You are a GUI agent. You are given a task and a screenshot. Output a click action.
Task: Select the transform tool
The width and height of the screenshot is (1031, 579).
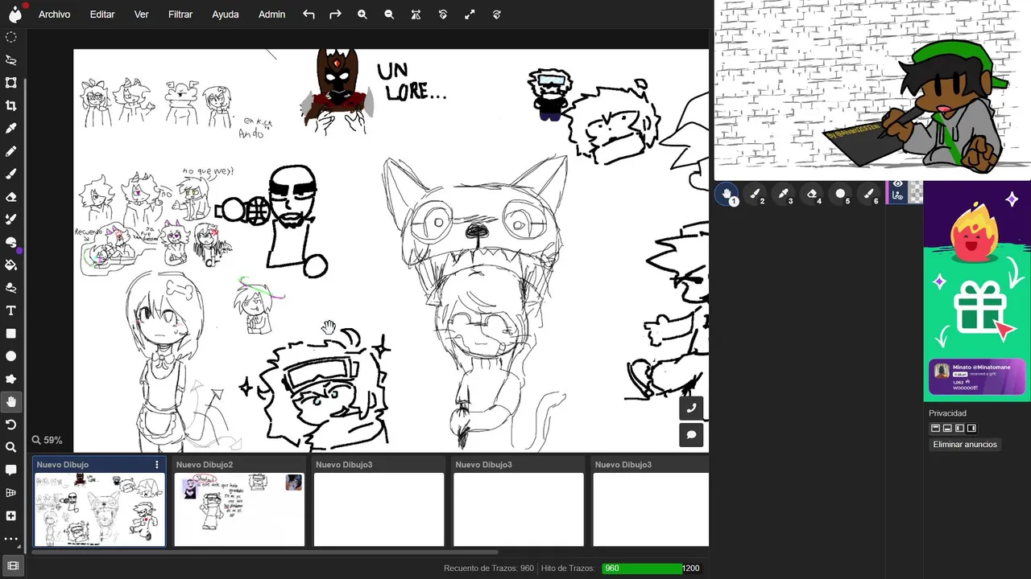(11, 83)
